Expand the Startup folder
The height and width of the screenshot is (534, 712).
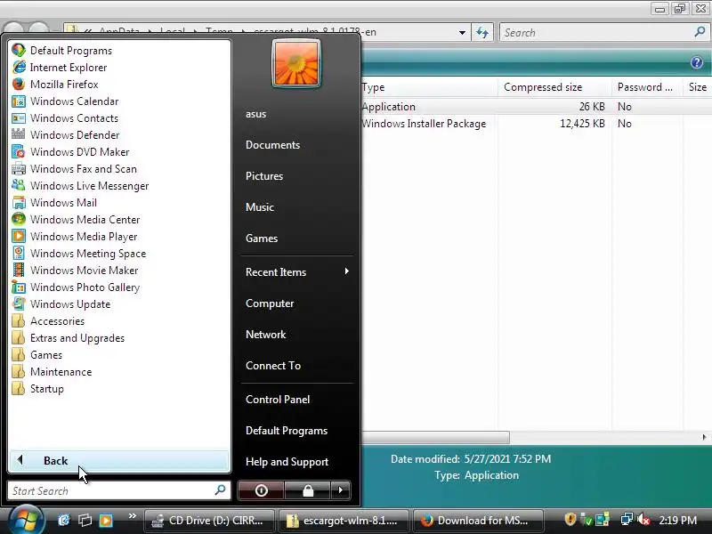pos(38,389)
